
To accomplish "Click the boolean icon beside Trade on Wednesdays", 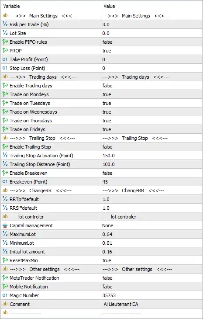I will click(5, 112).
